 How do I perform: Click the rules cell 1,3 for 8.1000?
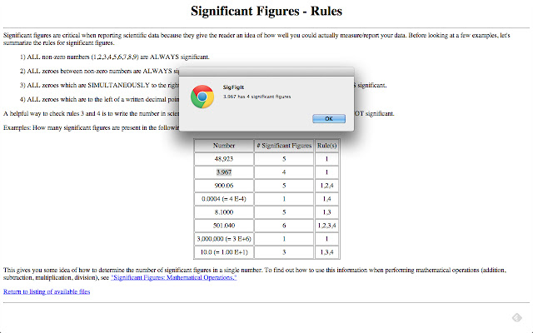[x=326, y=212]
